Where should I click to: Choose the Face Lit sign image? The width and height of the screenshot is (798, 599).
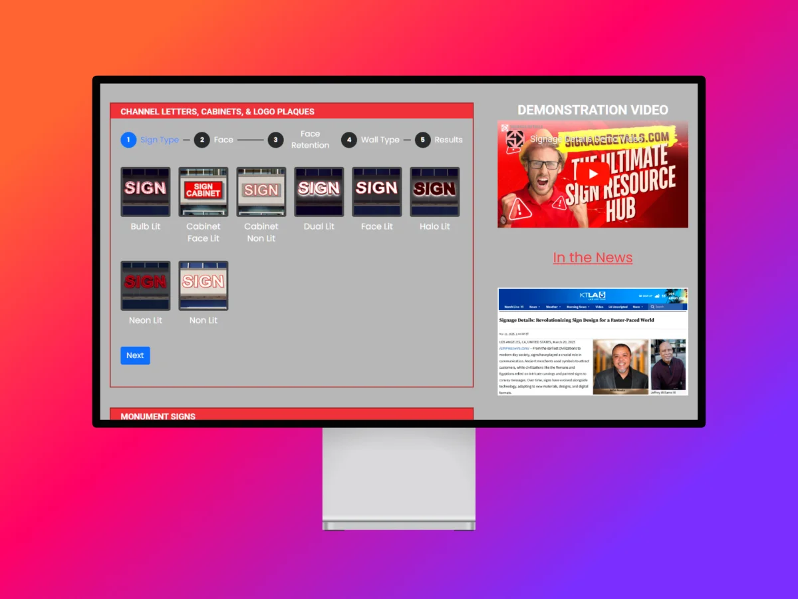tap(376, 192)
